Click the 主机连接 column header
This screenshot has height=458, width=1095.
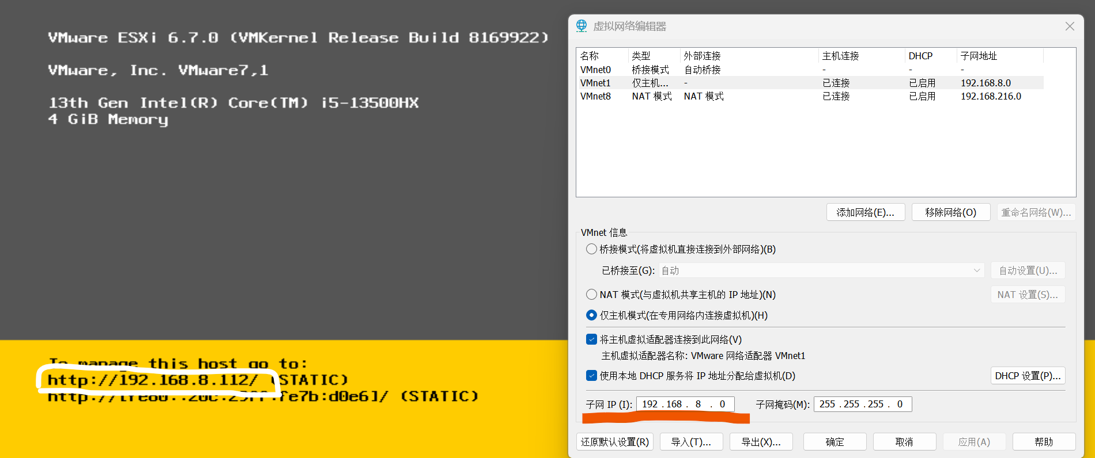coord(862,56)
